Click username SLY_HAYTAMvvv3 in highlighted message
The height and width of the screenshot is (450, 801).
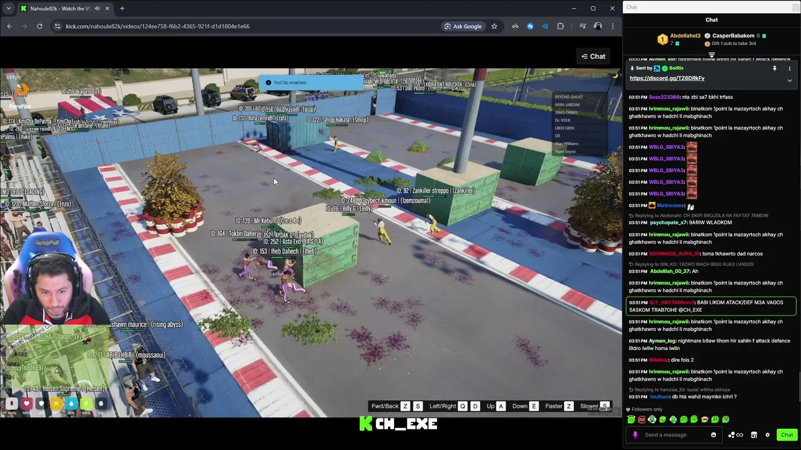672,302
